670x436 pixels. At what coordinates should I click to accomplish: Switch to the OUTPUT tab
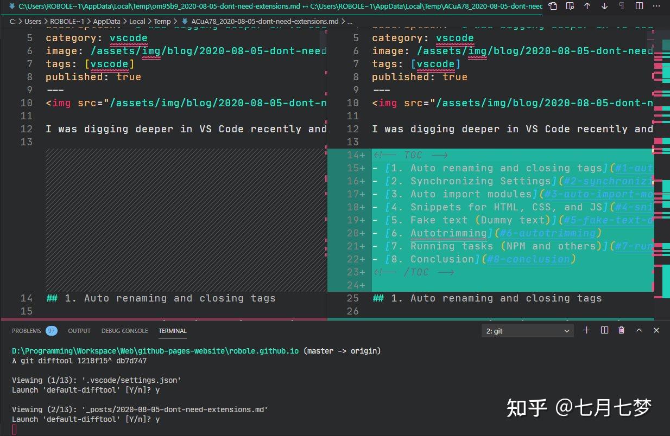(79, 330)
